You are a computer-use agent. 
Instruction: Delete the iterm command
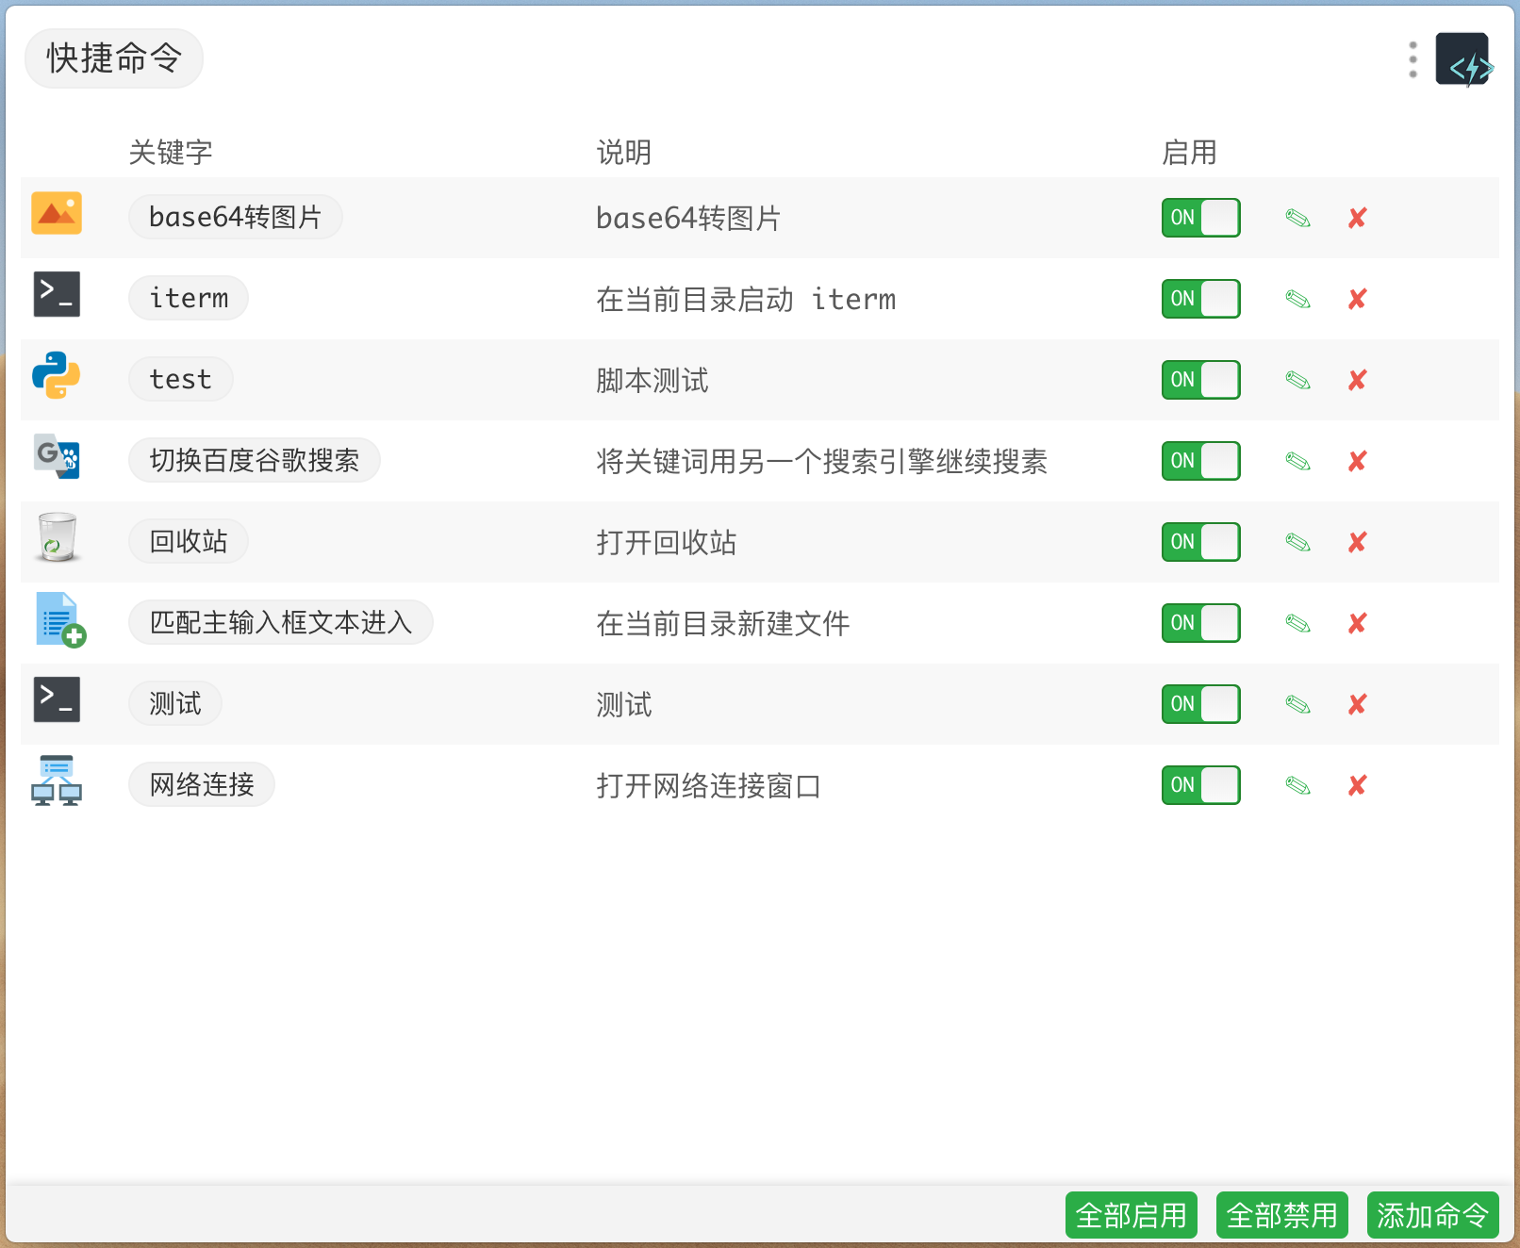tap(1358, 300)
